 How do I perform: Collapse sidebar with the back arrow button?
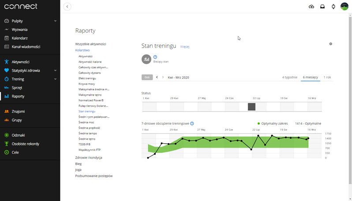tap(67, 7)
